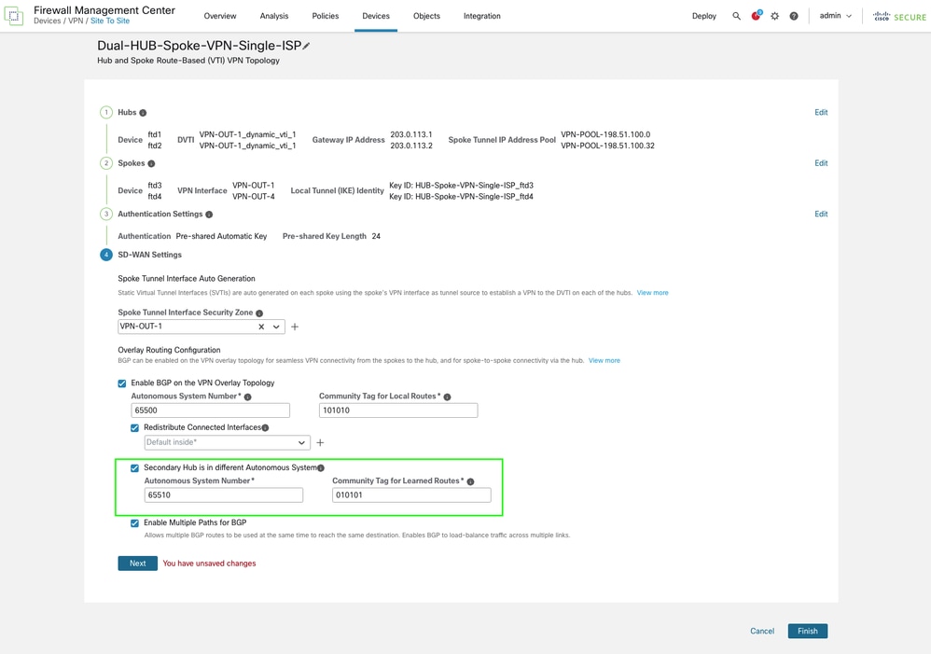This screenshot has width=931, height=654.
Task: Show the Spokes info icon tooltip
Action: [x=151, y=163]
